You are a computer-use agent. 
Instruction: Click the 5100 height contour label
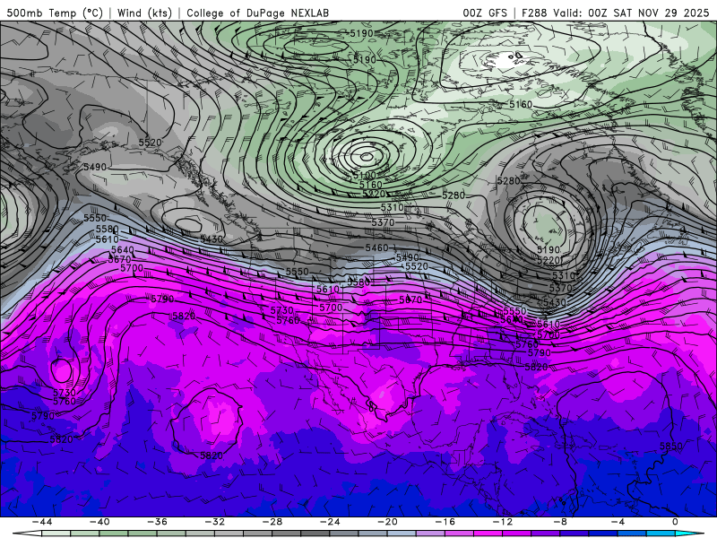pyautogui.click(x=364, y=175)
